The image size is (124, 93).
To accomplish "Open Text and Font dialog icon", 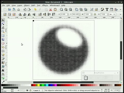I will pyautogui.click(x=107, y=9).
